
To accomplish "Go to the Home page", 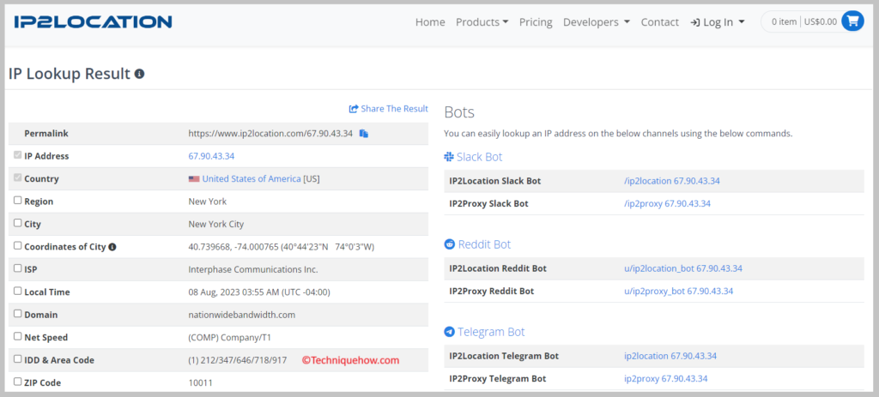I will (x=430, y=21).
